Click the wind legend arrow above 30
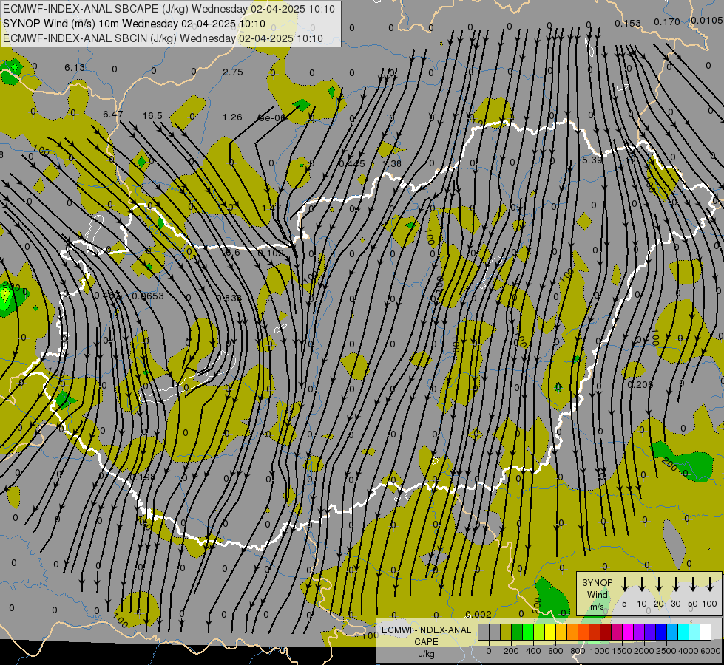Image resolution: width=724 pixels, height=665 pixels. (676, 584)
